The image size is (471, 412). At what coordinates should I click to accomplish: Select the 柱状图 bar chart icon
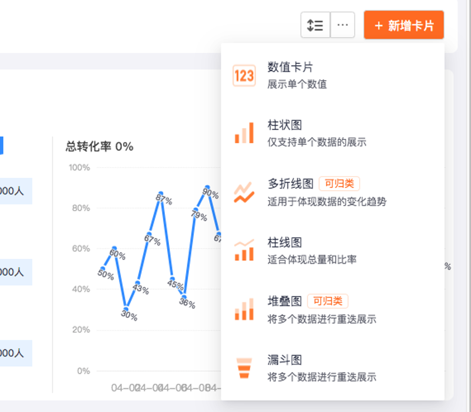click(244, 133)
